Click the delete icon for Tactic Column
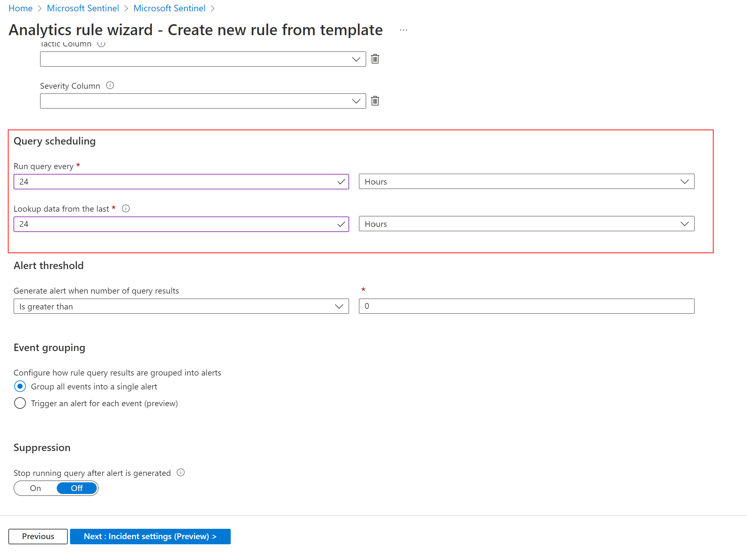Viewport: 747px width, 553px height. coord(376,58)
